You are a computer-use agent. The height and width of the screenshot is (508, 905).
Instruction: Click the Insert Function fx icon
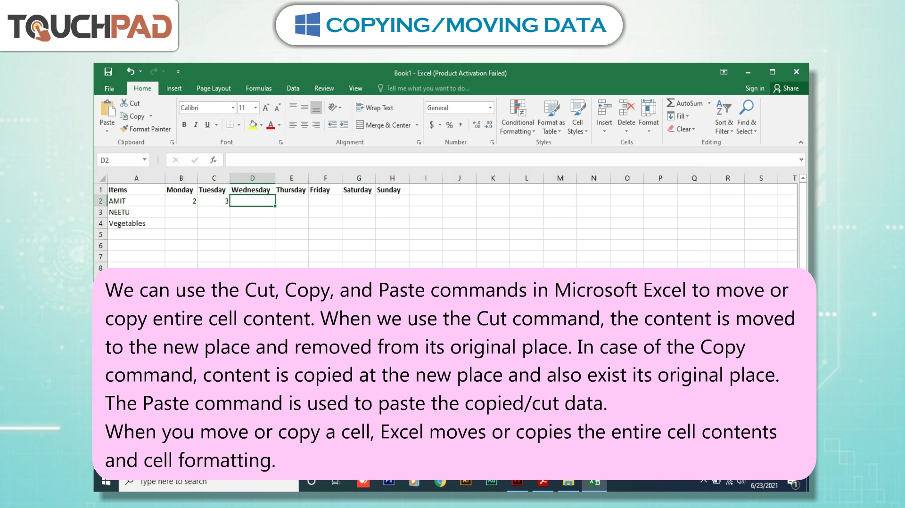click(214, 160)
